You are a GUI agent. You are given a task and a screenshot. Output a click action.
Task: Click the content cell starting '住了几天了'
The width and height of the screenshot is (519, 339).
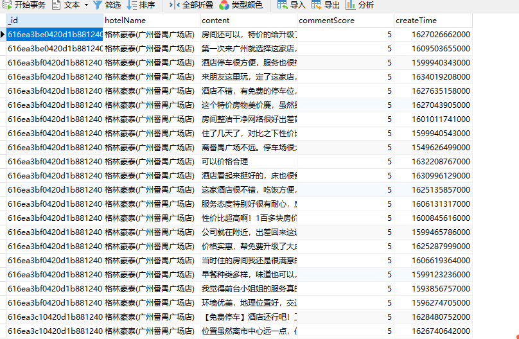[x=249, y=134]
